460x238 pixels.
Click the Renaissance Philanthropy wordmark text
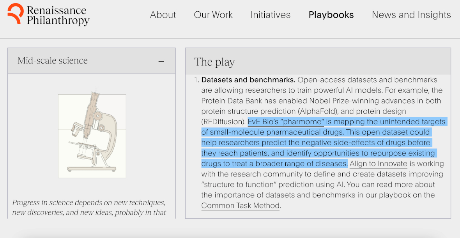point(58,15)
